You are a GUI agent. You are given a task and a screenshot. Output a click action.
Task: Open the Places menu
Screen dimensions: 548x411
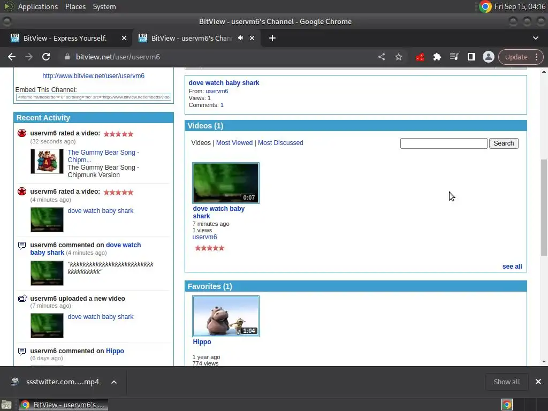pos(75,6)
